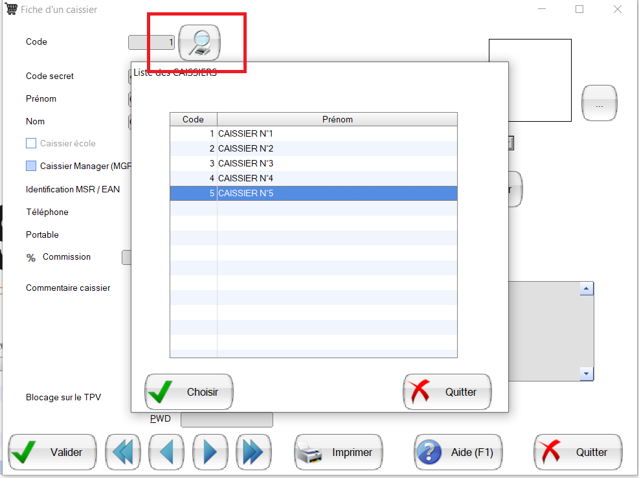Image resolution: width=639 pixels, height=478 pixels.
Task: Confirm selection with the Choisir button
Action: click(188, 392)
